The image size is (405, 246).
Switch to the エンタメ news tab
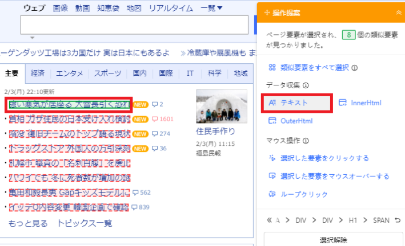(x=70, y=73)
